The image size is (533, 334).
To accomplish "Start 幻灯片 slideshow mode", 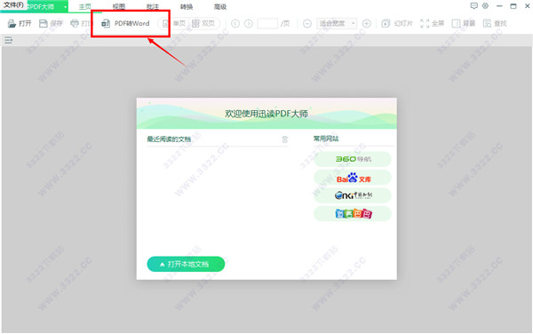I will pos(397,23).
